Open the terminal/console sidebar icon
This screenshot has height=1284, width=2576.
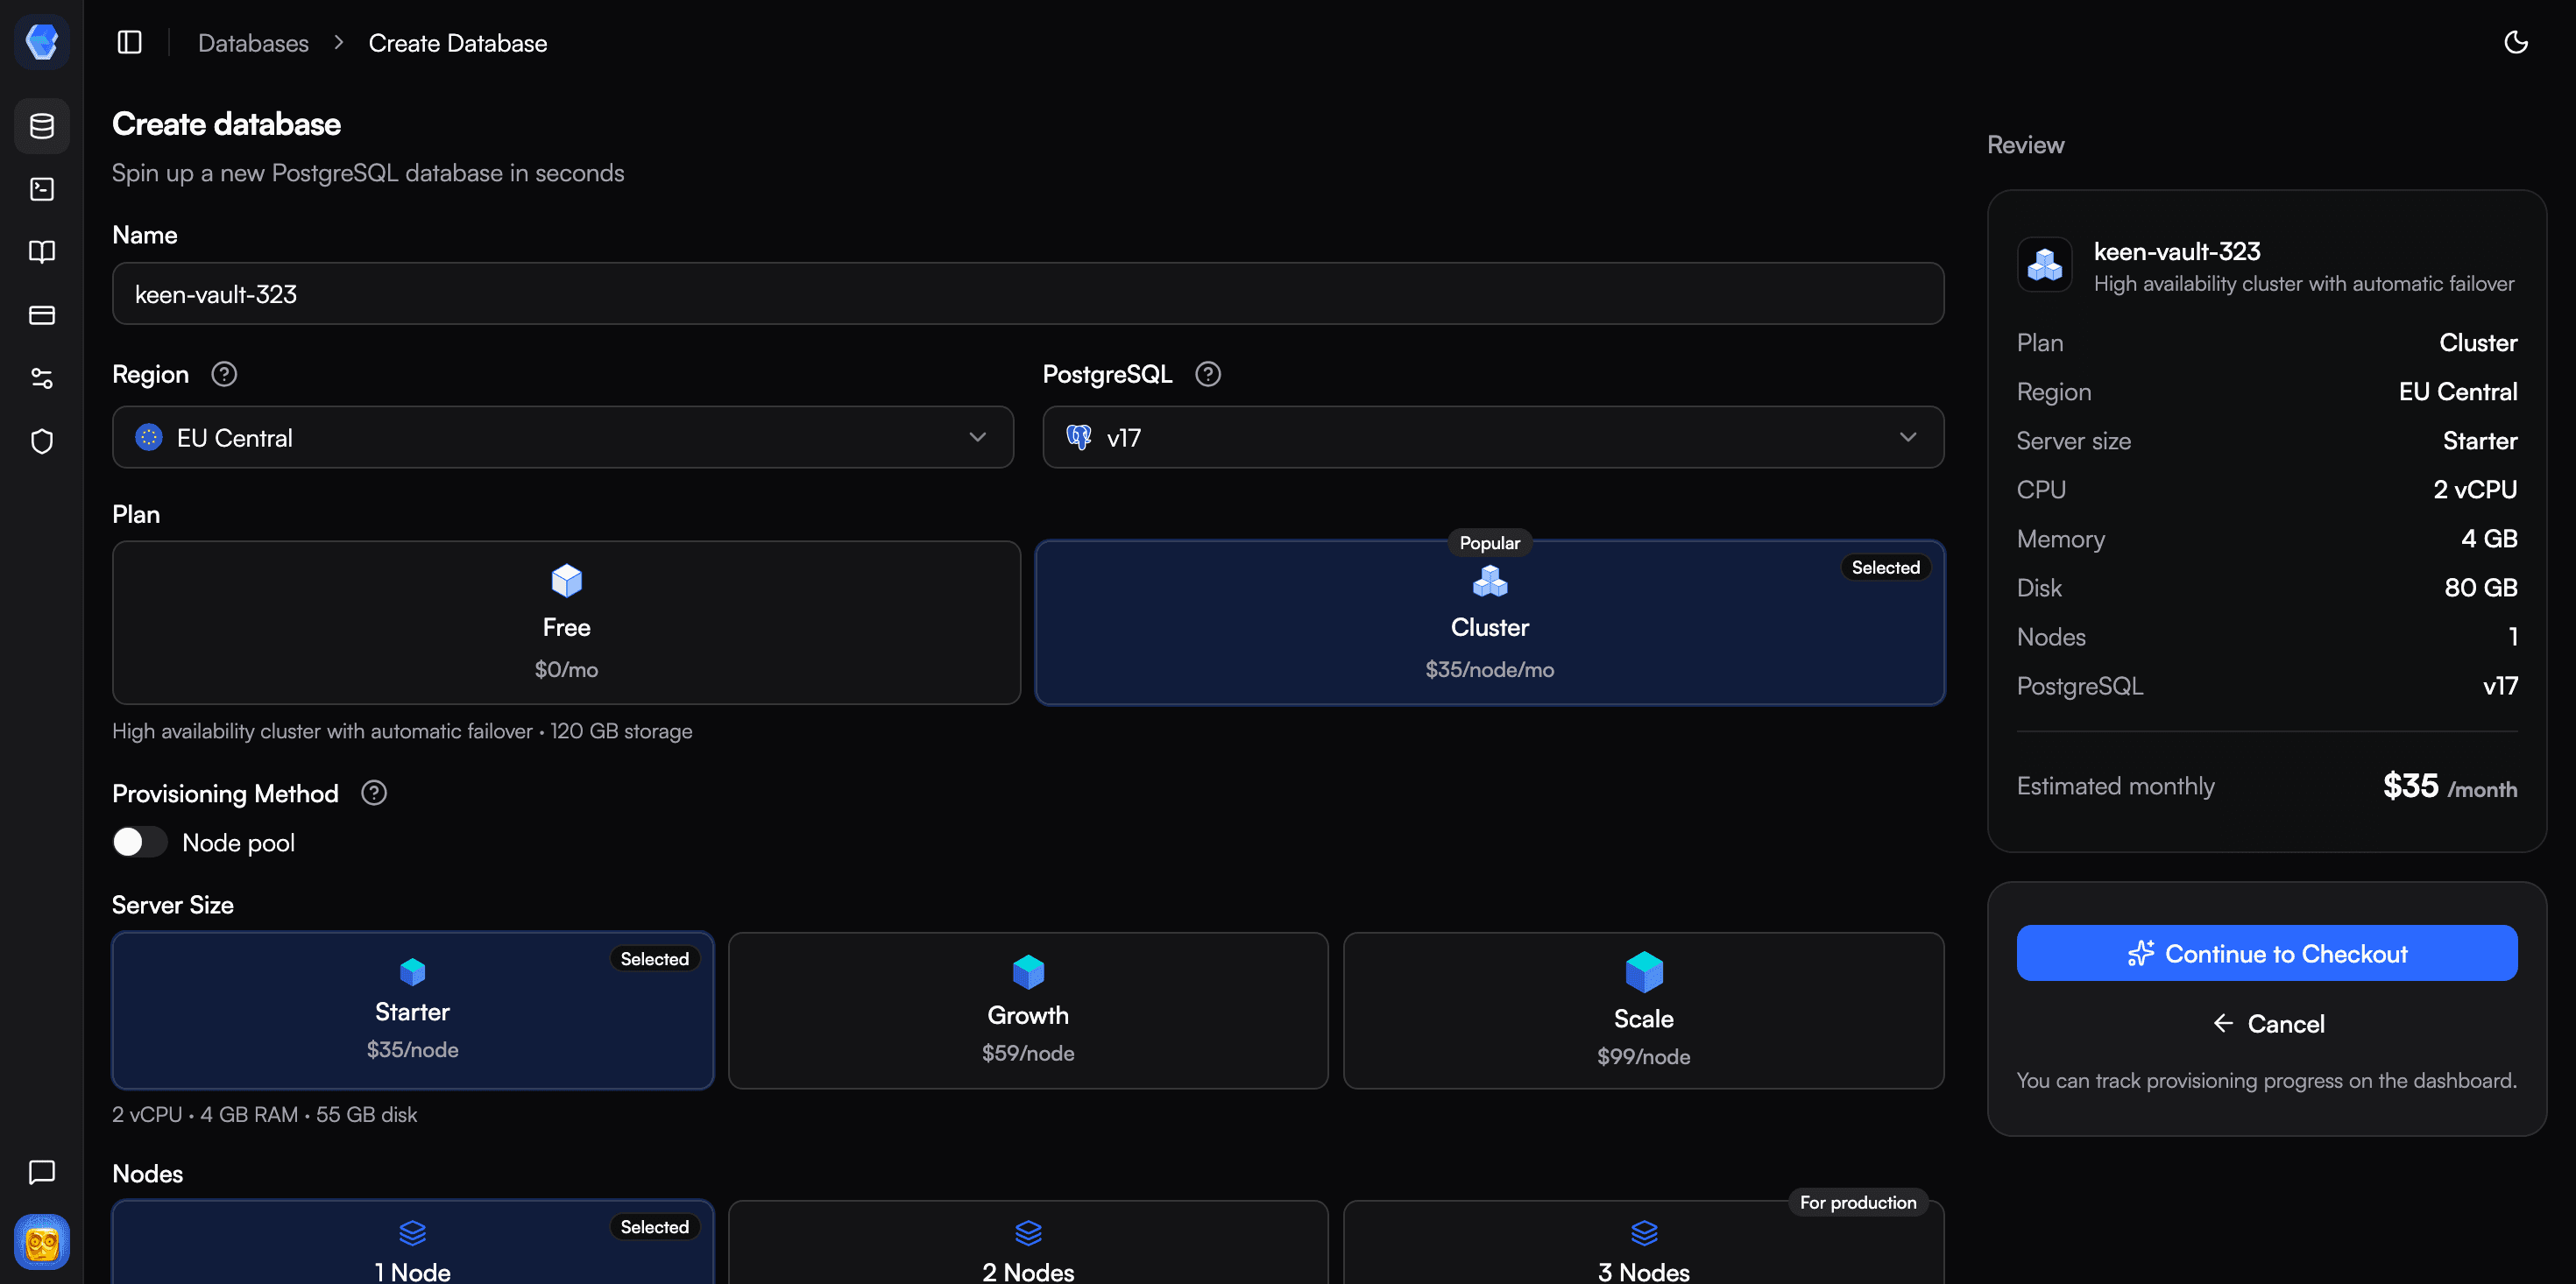(41, 188)
